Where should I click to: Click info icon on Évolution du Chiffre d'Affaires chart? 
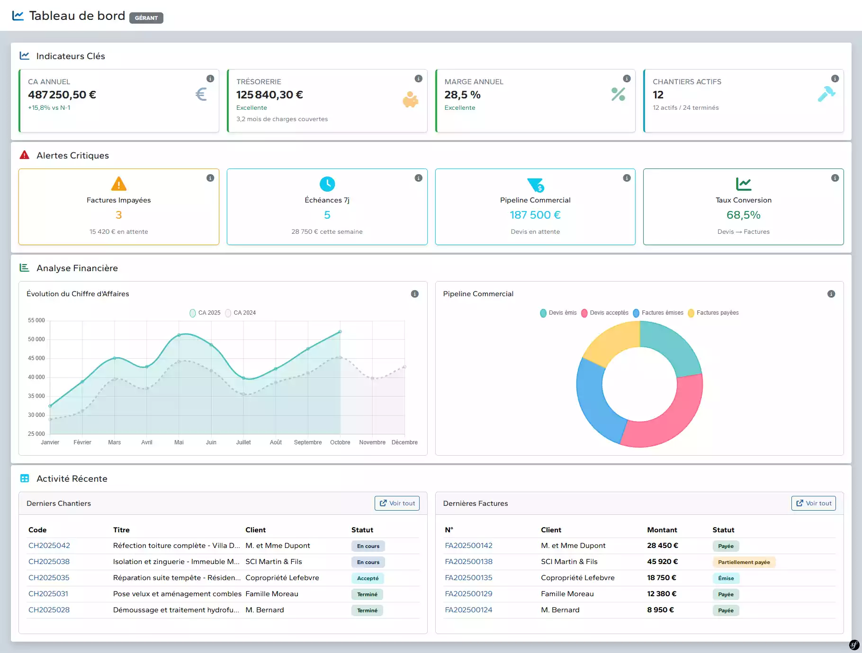tap(414, 294)
